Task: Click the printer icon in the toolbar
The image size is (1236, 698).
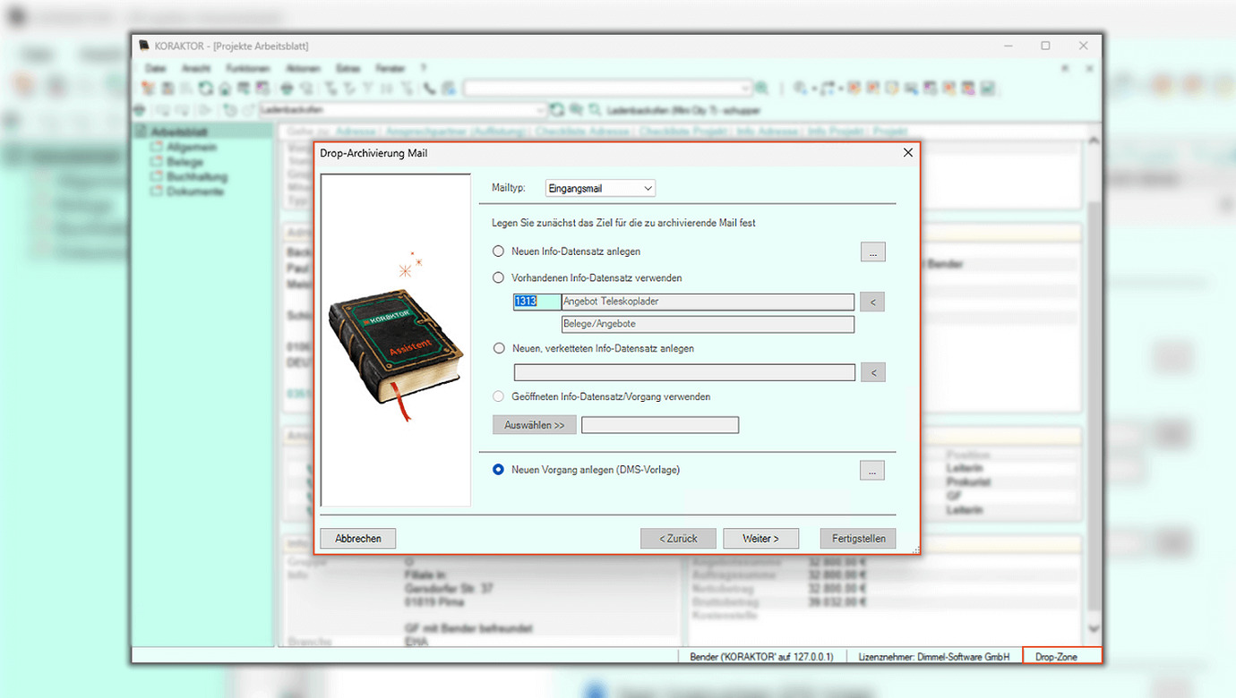Action: [x=287, y=89]
